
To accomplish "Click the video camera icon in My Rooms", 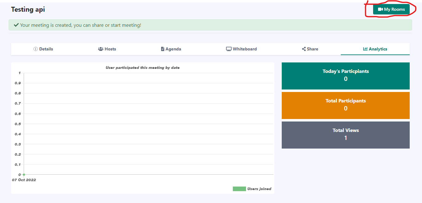I will point(380,10).
